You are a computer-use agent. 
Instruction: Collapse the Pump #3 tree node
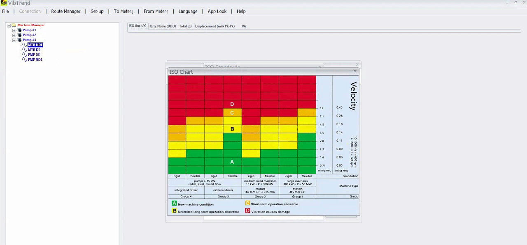[x=14, y=40]
